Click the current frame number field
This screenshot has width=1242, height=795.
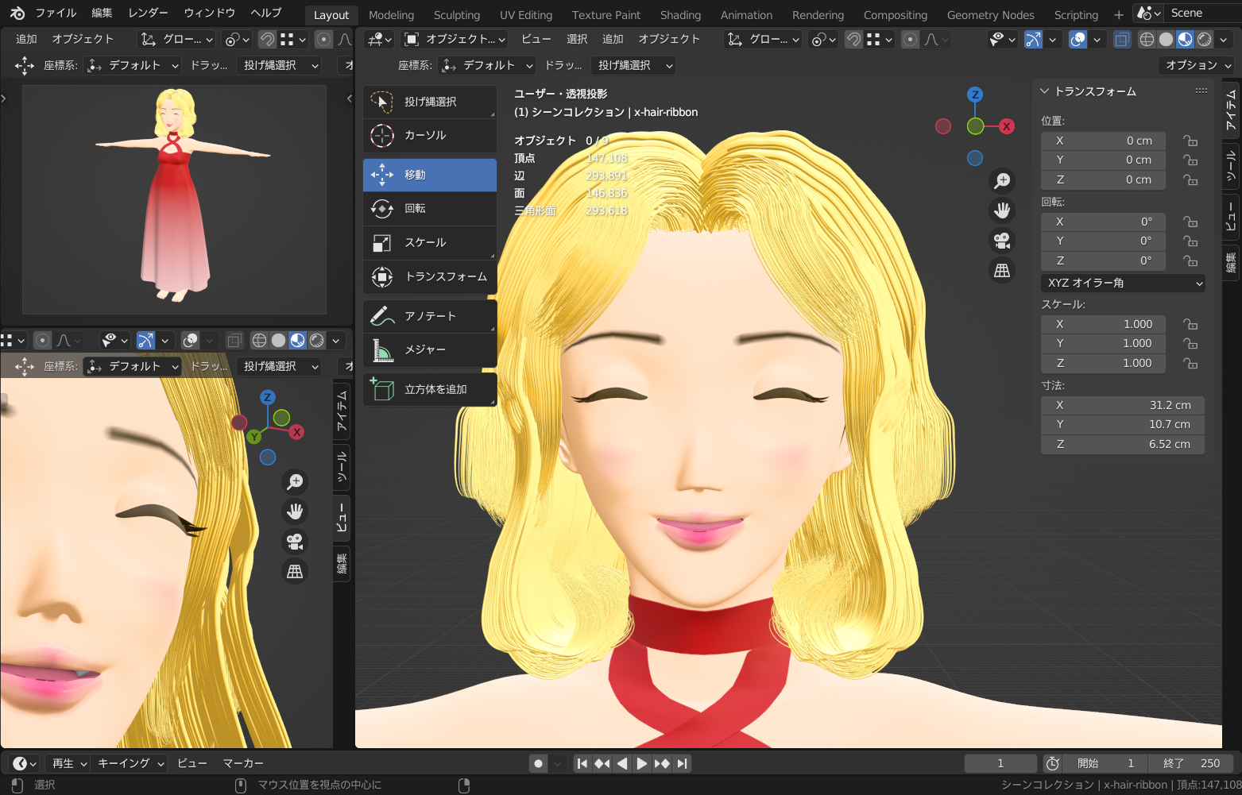point(1000,764)
